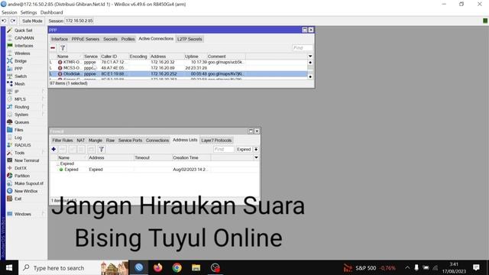This screenshot has width=489, height=275.
Task: Click Make Supout.rif
Action: tap(29, 183)
